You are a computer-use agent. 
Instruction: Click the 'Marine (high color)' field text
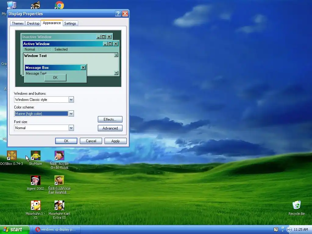(x=28, y=114)
